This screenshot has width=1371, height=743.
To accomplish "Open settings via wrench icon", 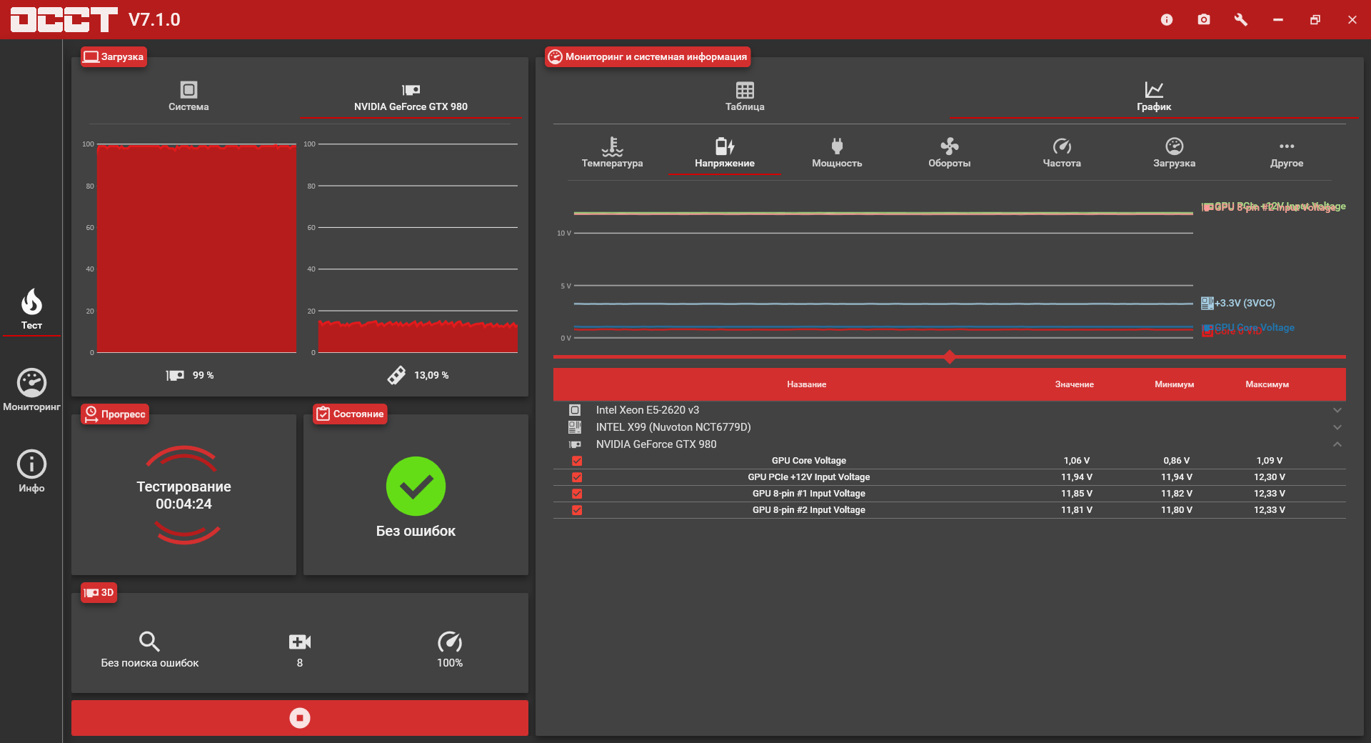I will coord(1241,20).
